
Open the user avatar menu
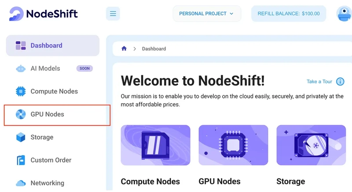344,14
